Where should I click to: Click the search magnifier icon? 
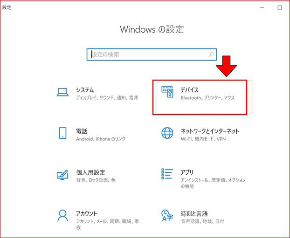(211, 54)
